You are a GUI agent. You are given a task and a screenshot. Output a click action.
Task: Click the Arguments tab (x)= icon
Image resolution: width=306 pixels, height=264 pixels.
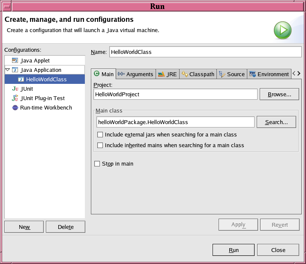pos(121,74)
